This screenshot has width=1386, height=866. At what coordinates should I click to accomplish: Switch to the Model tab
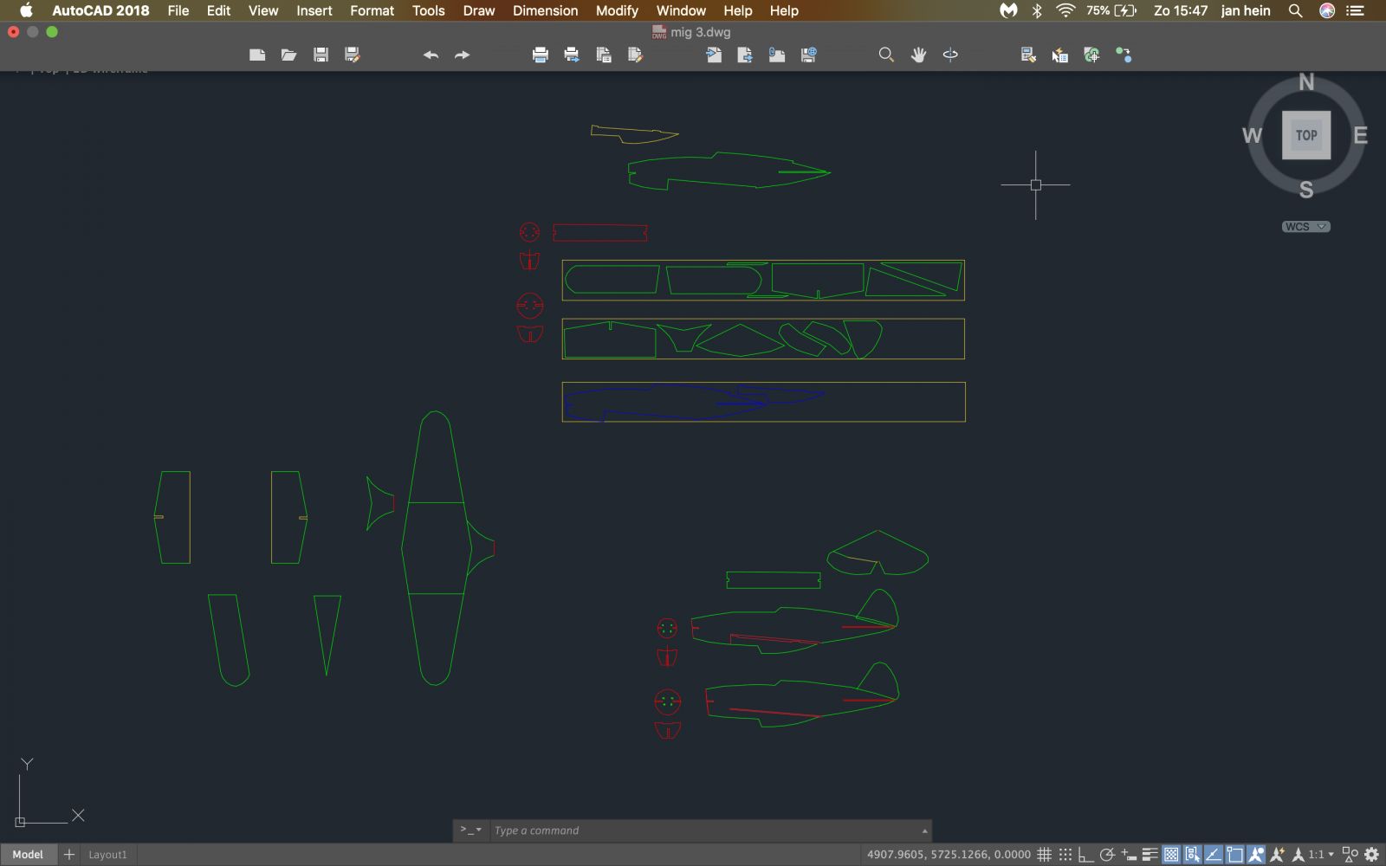click(28, 855)
